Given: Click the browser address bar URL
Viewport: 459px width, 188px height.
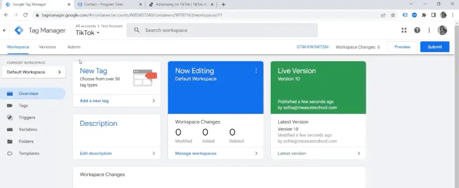Looking at the screenshot, I should pos(132,15).
